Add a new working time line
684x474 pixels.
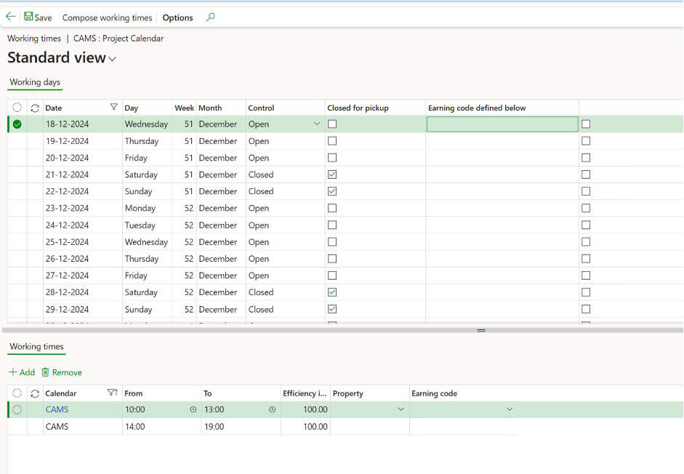(x=22, y=371)
